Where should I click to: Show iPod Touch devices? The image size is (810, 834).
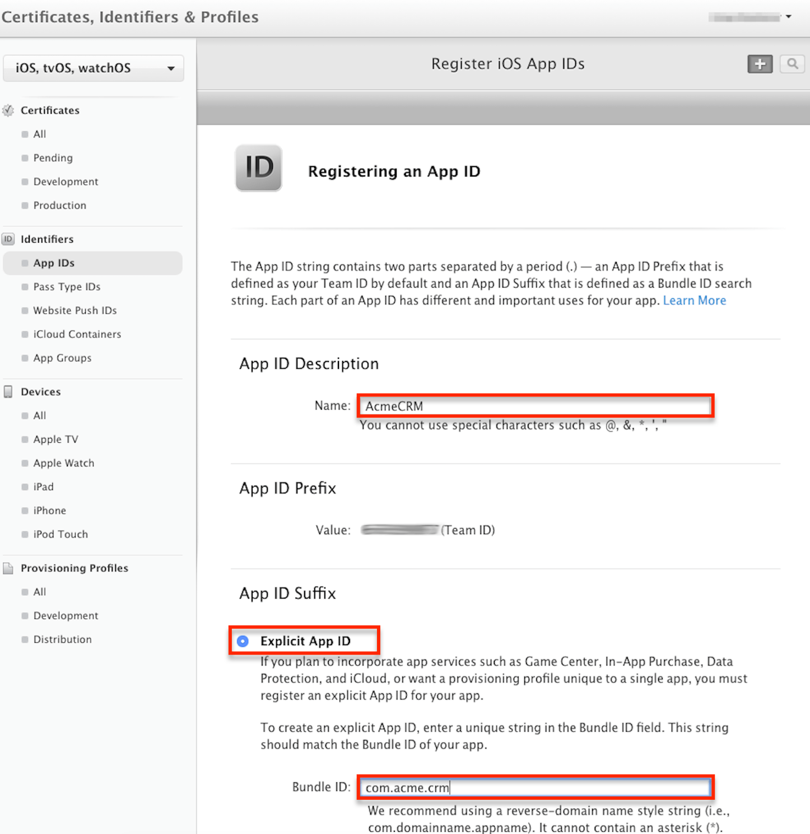tap(60, 535)
